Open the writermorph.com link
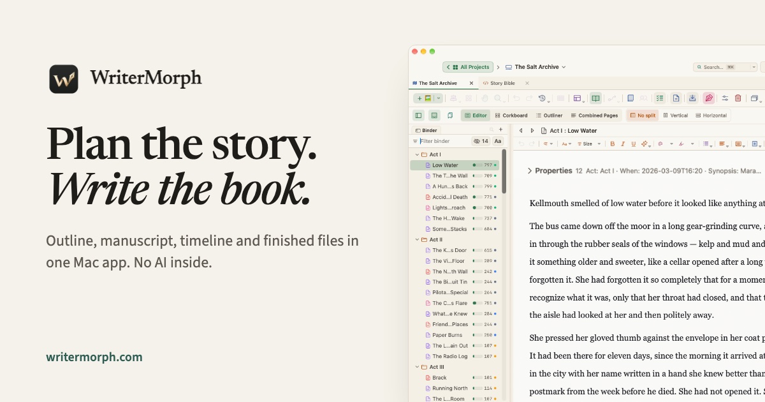This screenshot has height=402, width=765. pos(94,357)
